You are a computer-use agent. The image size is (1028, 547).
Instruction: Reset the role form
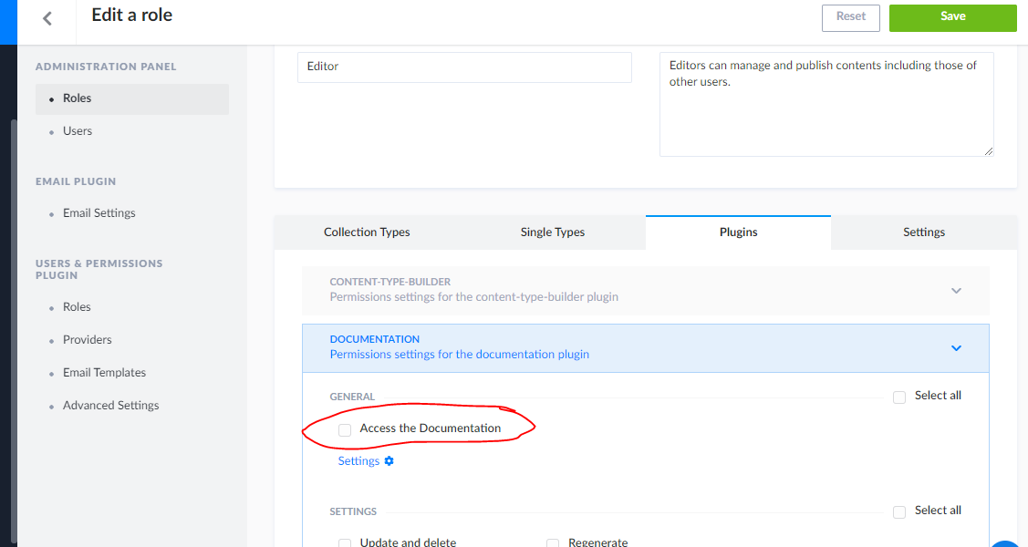pos(850,17)
